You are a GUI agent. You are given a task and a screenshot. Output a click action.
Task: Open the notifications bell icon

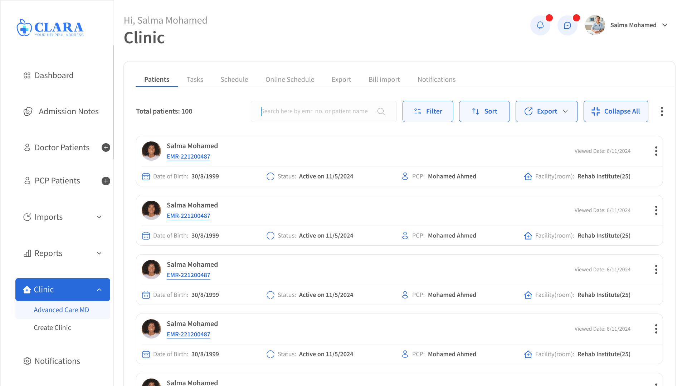(x=540, y=25)
